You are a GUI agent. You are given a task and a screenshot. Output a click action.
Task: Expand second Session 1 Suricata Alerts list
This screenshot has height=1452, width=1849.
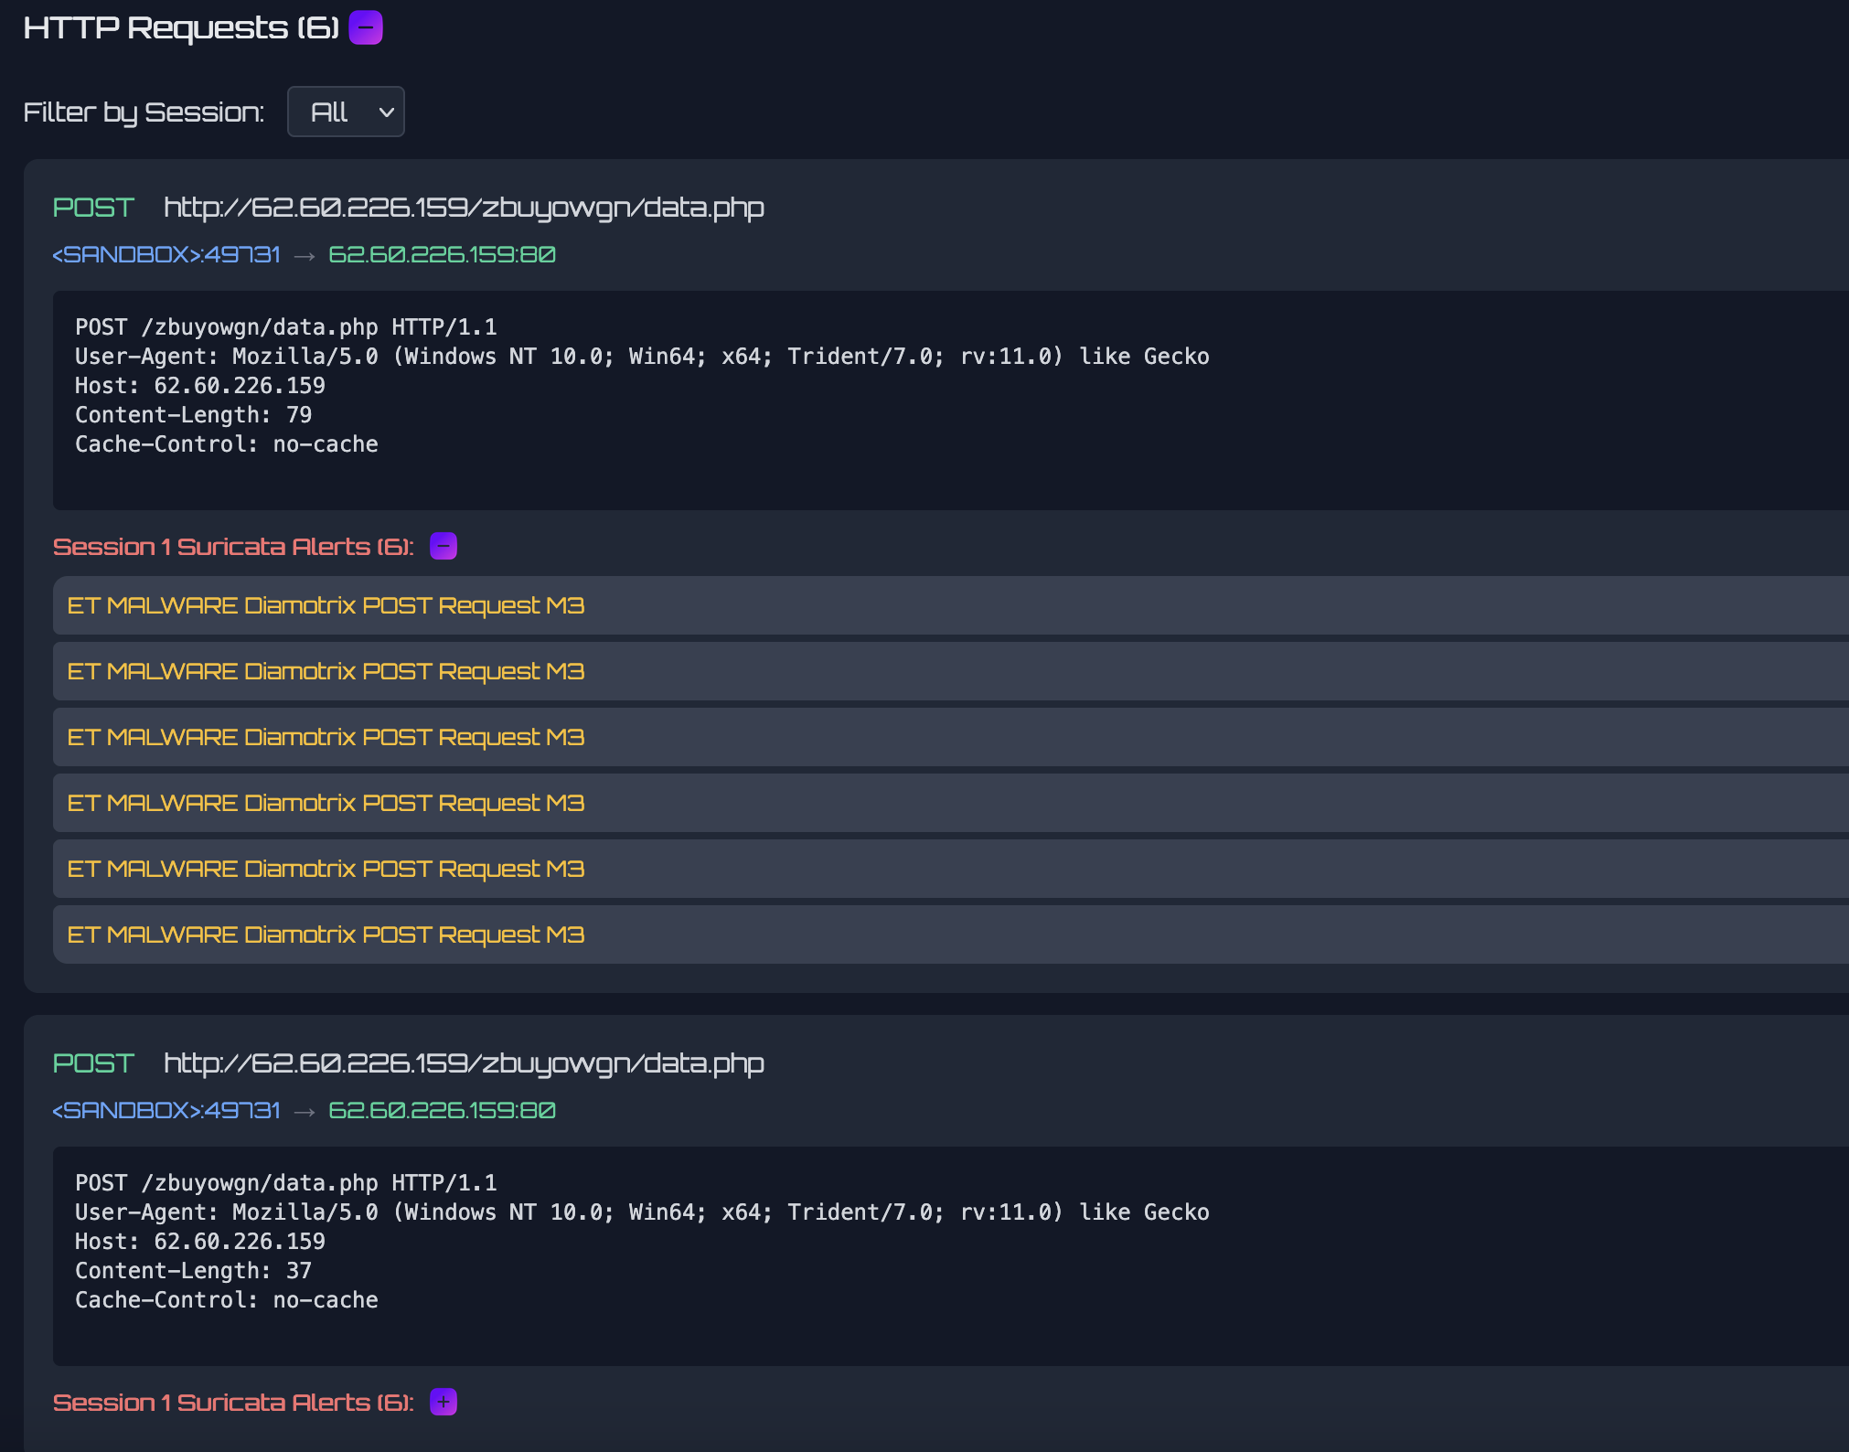coord(444,1402)
